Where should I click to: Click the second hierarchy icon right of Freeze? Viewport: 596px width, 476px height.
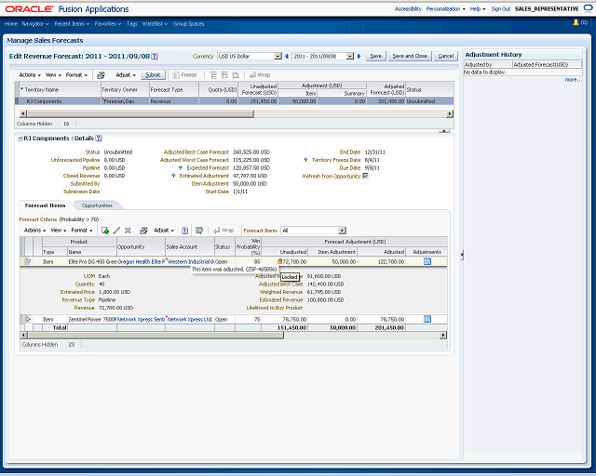224,75
